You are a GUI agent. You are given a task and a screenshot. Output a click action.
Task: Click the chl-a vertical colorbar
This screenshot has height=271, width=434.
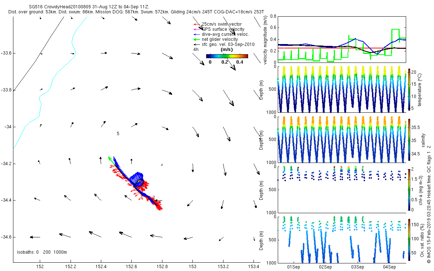tap(409, 189)
